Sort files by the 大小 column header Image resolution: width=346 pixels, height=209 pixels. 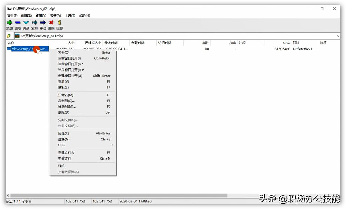pos(70,43)
